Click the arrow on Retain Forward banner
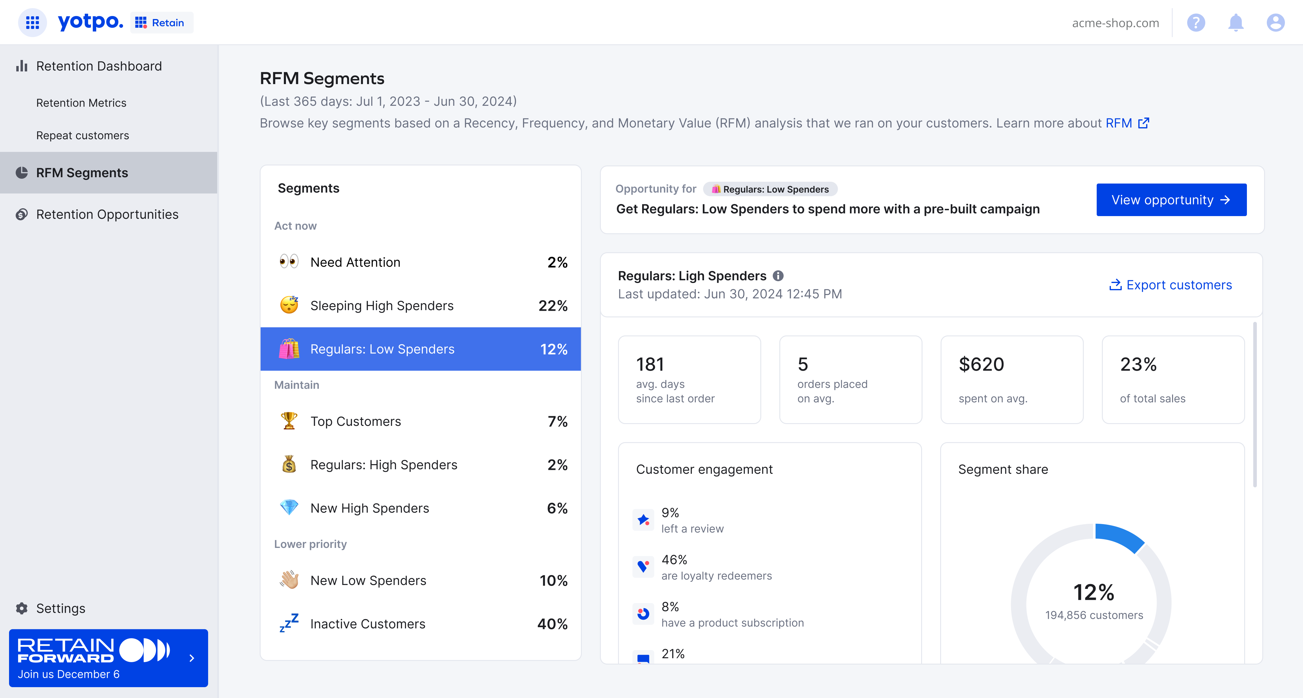Screen dimensions: 1303x698 [192, 658]
